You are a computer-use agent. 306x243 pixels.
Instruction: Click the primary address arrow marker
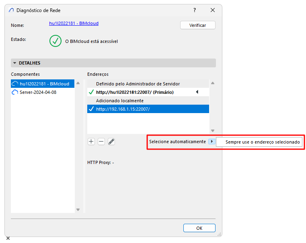click(197, 92)
